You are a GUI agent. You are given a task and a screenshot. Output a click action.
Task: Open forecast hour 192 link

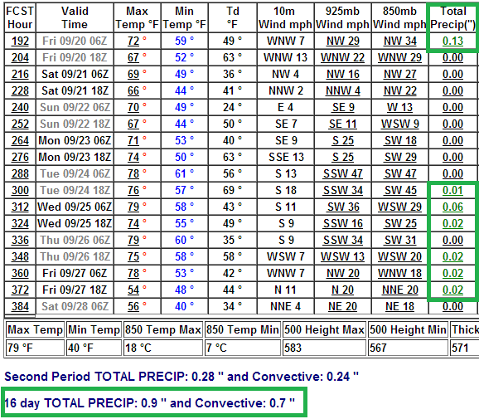click(x=20, y=41)
